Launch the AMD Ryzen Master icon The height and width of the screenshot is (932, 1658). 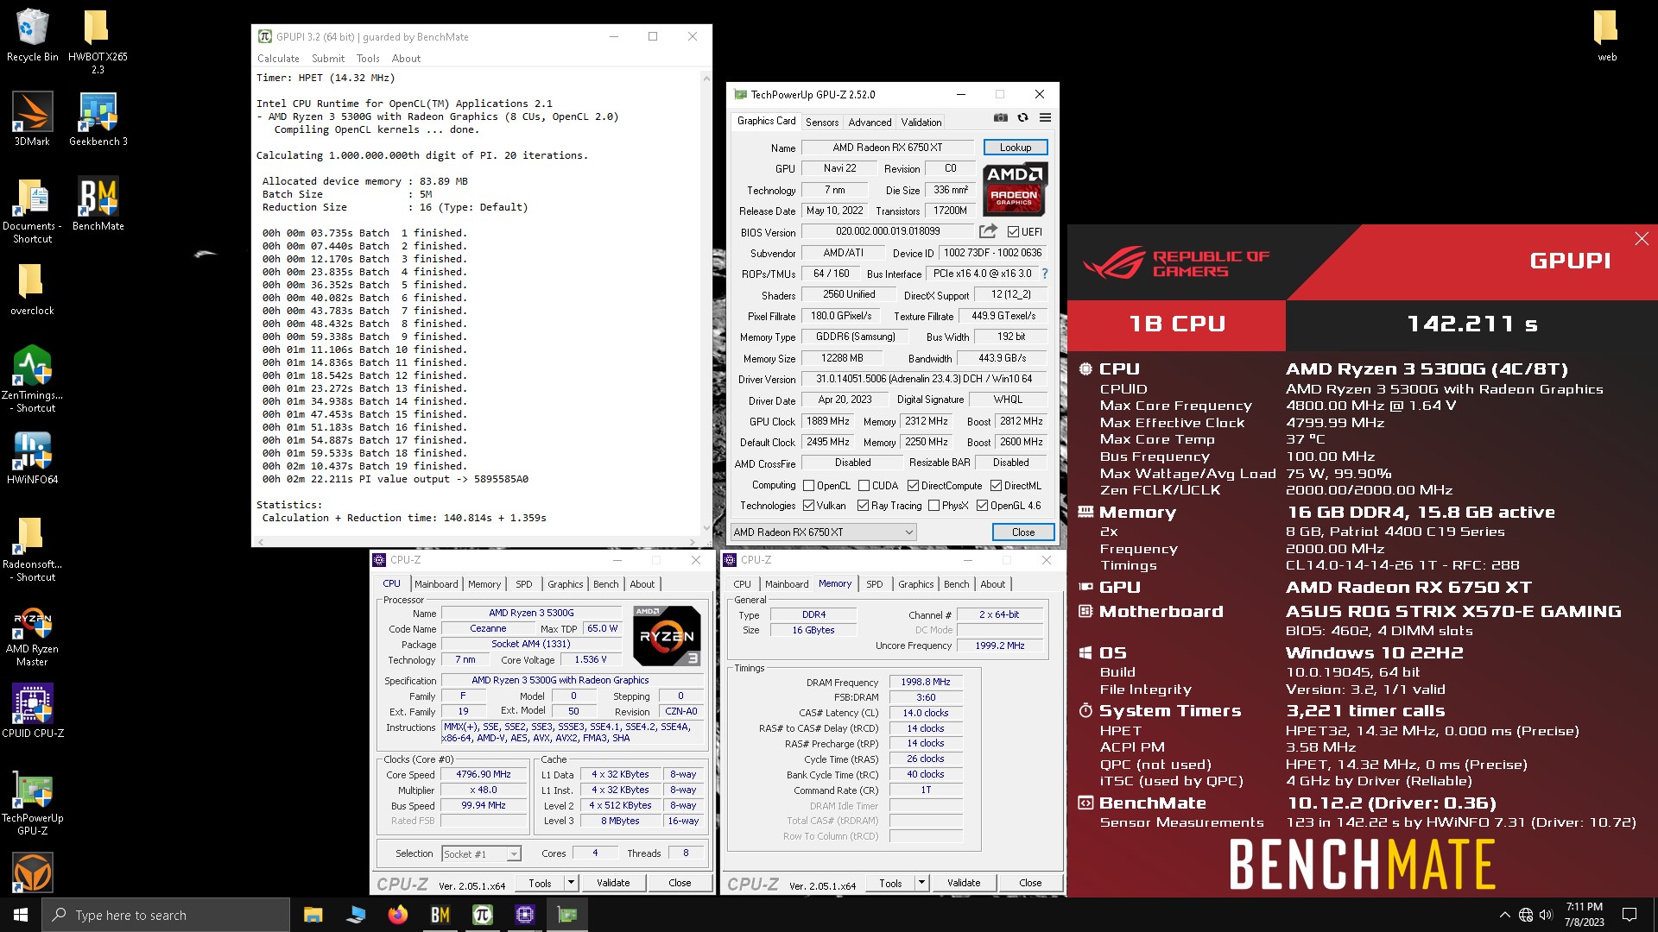coord(32,637)
